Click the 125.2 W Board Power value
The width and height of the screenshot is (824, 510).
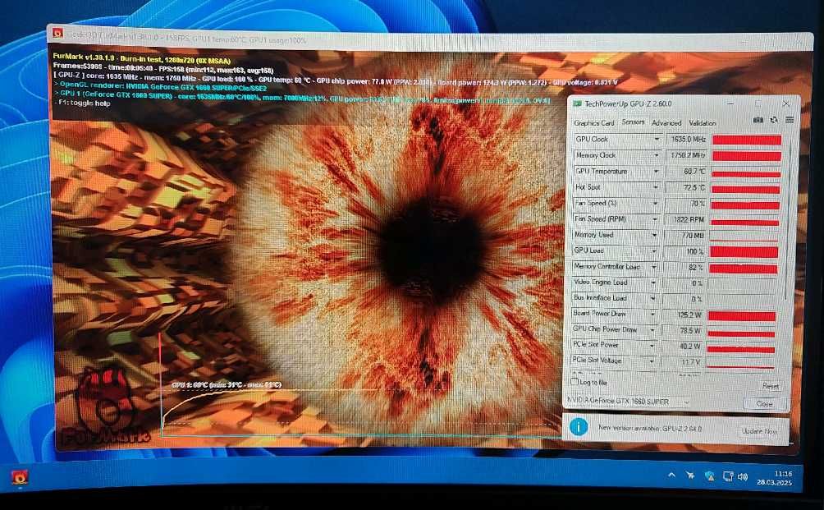pos(683,315)
